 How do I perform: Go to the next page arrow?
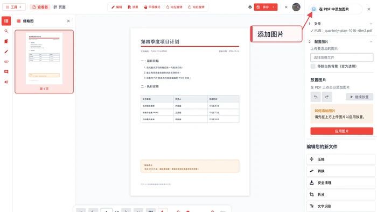point(126,210)
